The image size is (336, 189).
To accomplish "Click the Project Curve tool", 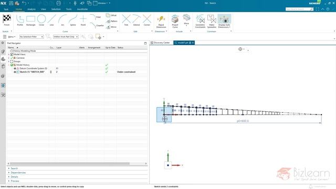I will [x=175, y=21].
